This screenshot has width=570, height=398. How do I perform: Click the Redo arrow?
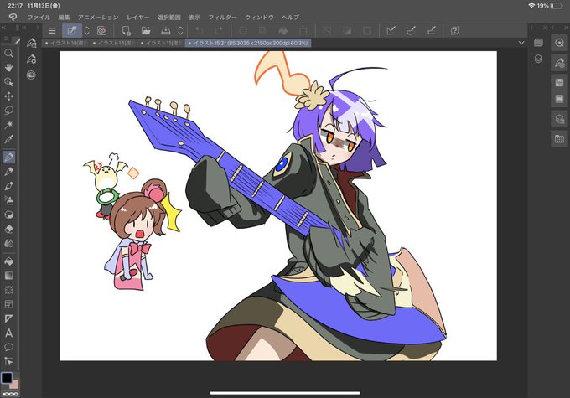220,30
